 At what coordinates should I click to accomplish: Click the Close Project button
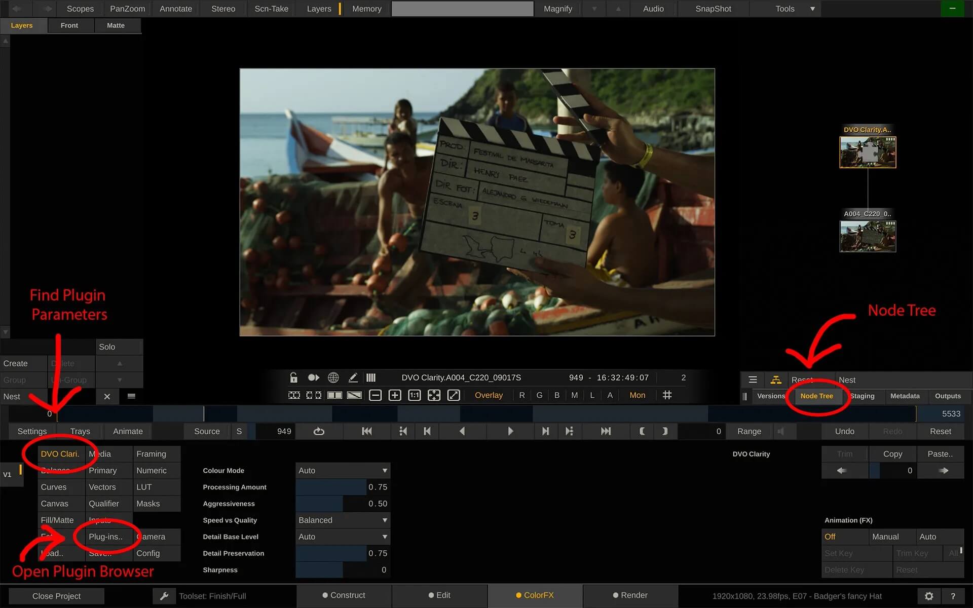pyautogui.click(x=56, y=596)
